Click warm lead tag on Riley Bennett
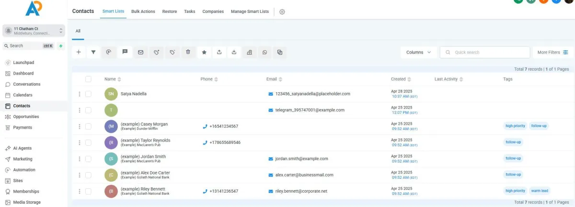This screenshot has height=207, width=575. point(540,191)
